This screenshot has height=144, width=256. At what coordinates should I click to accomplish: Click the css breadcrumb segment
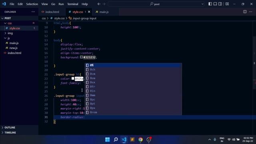[44, 18]
